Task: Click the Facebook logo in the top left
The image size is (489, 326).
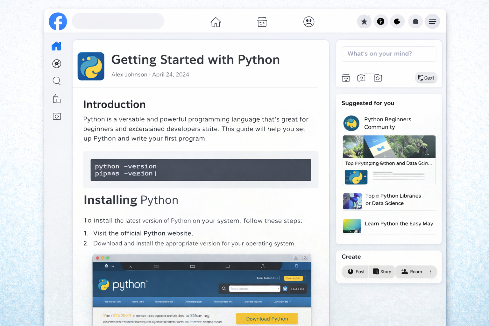Action: (58, 21)
